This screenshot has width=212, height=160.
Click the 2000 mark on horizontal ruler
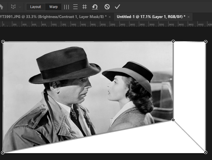click(103, 25)
